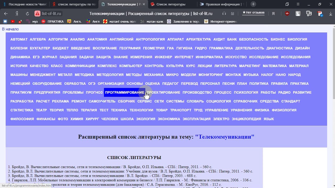Open the 'МАТЕМАТИКА' category link
Viewport: 335px width, 188px height.
pos(275,66)
